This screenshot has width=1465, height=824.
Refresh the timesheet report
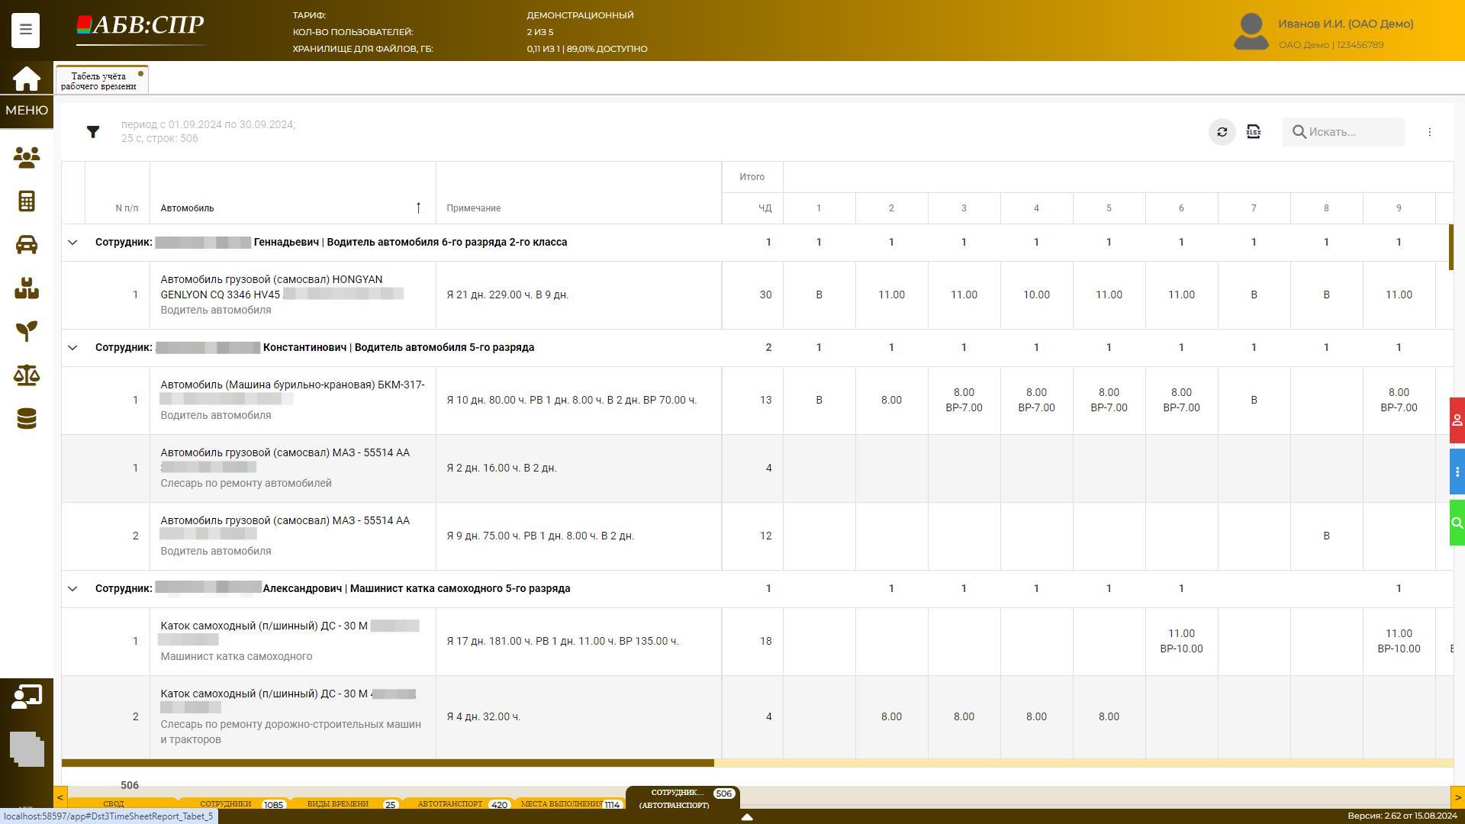(1222, 132)
